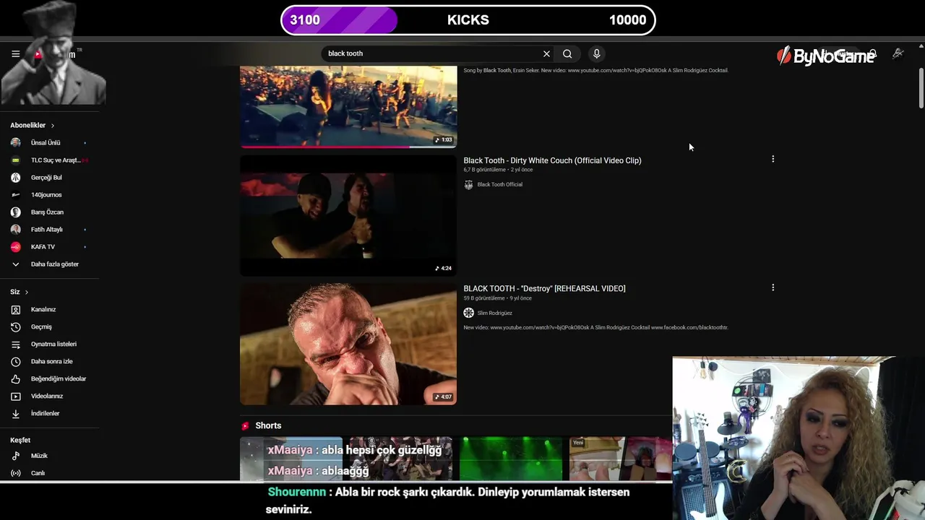
Task: Open 'BLACK TOOTH - Destroy [REHEARSAL VIDEO]' title
Action: click(x=544, y=288)
